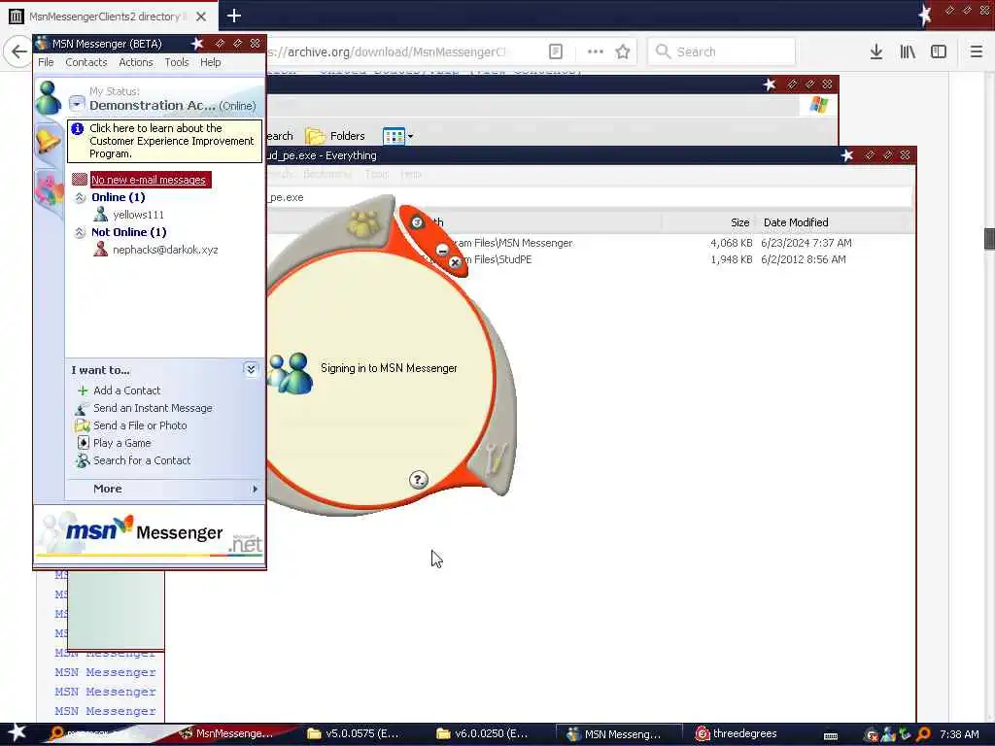The height and width of the screenshot is (746, 995).
Task: Click the Folders icon in Explorer toolbar
Action: point(316,136)
